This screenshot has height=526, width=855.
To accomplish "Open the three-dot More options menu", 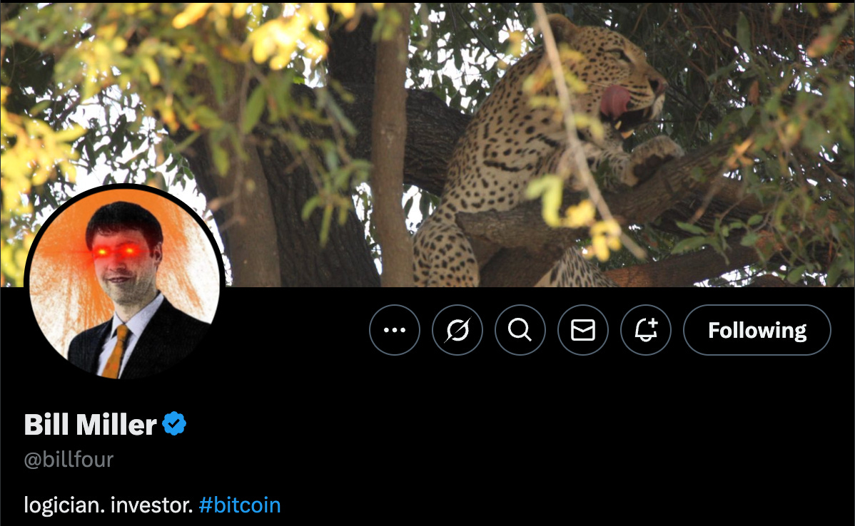I will [394, 330].
